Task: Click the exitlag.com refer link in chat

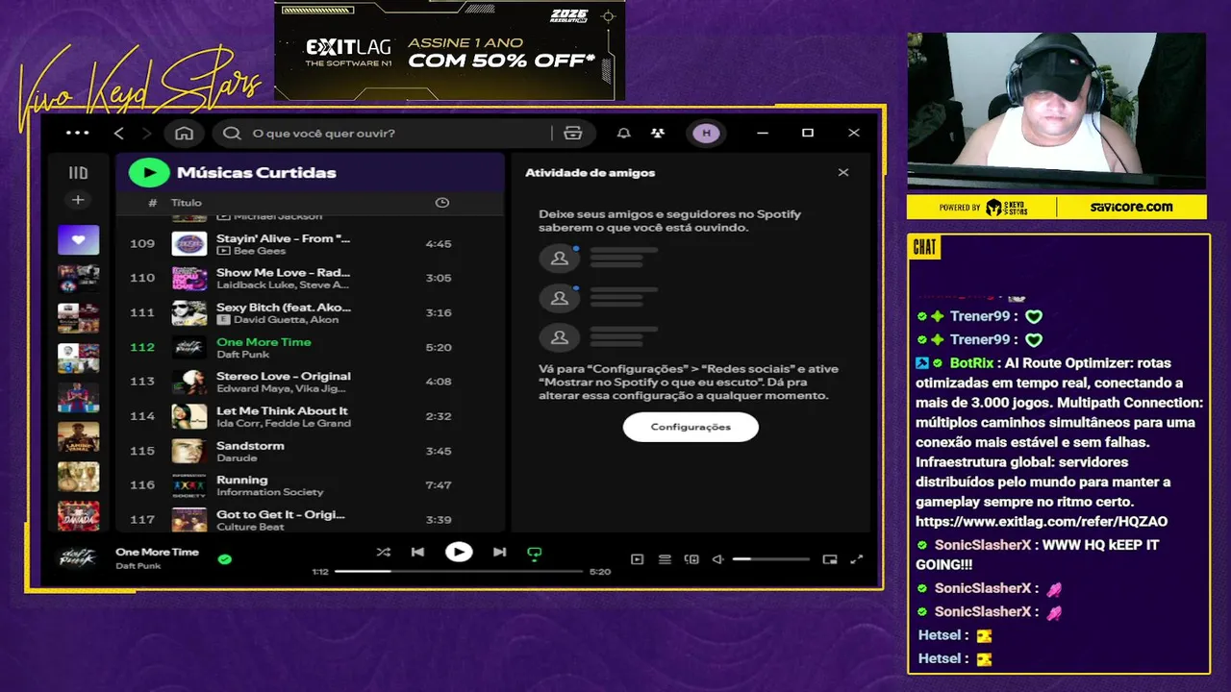Action: click(x=1042, y=522)
